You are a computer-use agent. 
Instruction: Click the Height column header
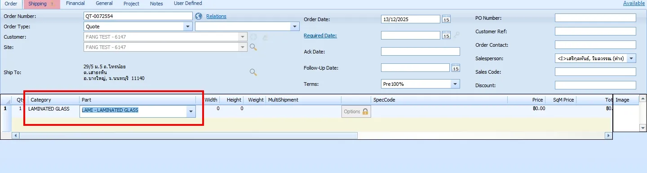point(232,100)
